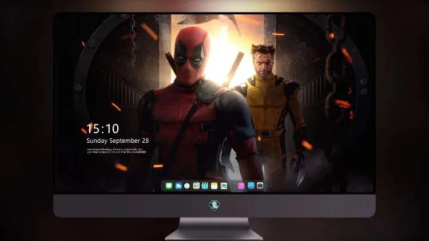Open the teal clapperboard video app
This screenshot has width=429, height=241.
click(205, 186)
